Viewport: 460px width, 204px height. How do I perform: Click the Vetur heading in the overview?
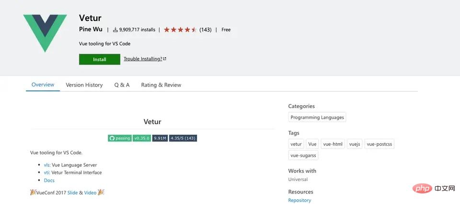point(152,122)
